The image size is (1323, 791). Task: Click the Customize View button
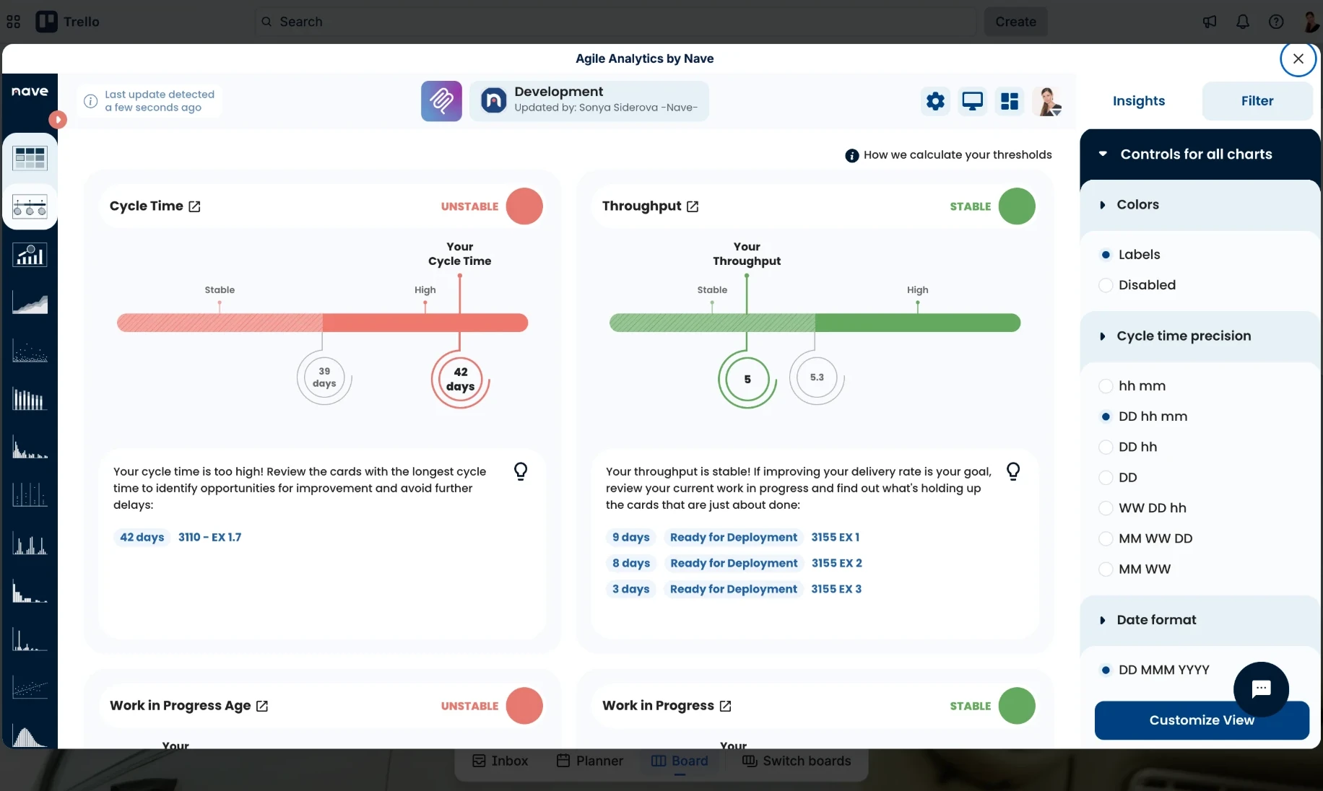point(1202,720)
